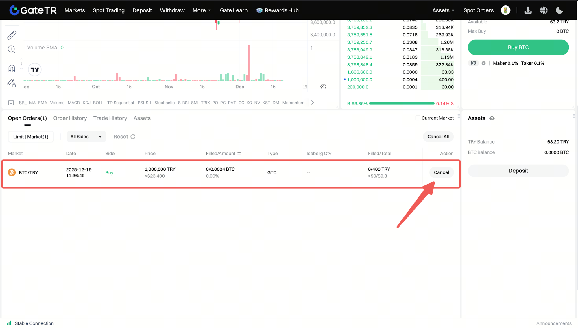
Task: Tick the Current Market checkbox
Action: (418, 118)
